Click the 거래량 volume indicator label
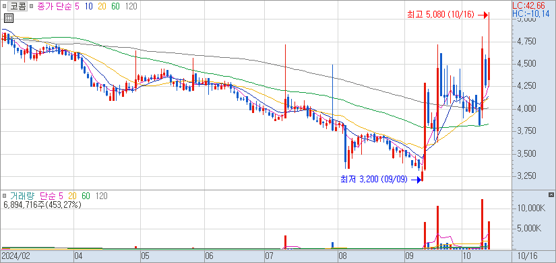 click(x=22, y=196)
